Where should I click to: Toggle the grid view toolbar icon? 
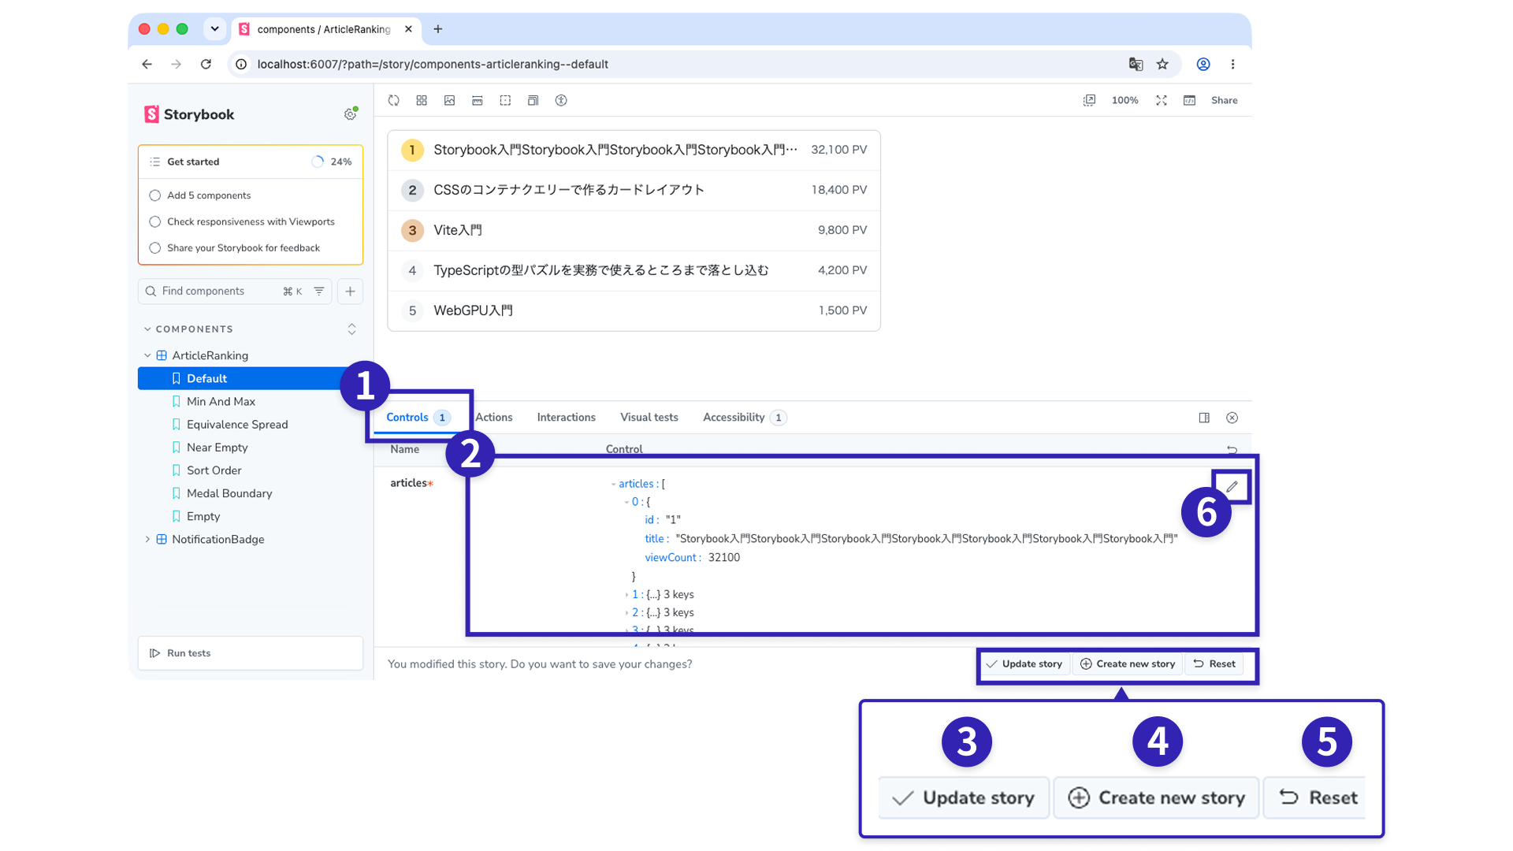(x=422, y=100)
